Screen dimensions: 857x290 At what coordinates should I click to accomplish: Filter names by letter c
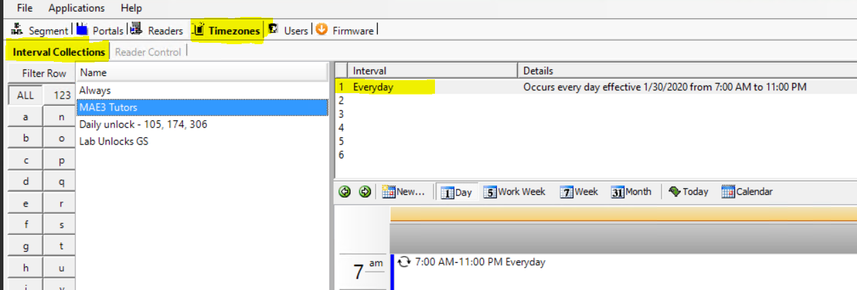[25, 160]
